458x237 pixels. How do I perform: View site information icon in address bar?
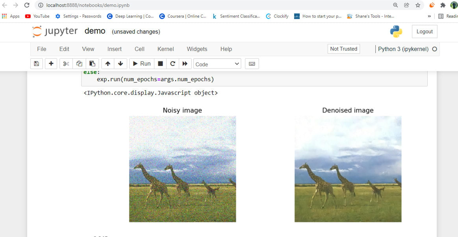point(41,5)
